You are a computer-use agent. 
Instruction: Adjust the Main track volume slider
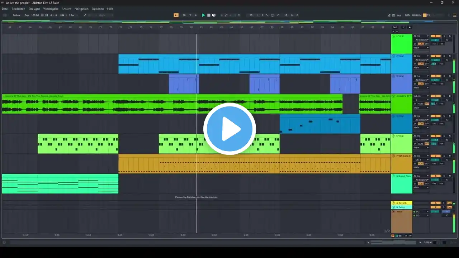coord(435,211)
